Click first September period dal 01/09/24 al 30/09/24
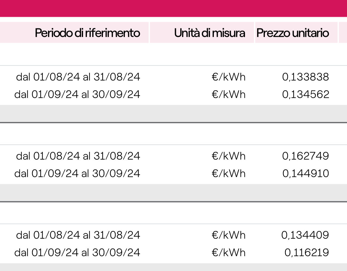The width and height of the screenshot is (347, 271). tap(77, 94)
